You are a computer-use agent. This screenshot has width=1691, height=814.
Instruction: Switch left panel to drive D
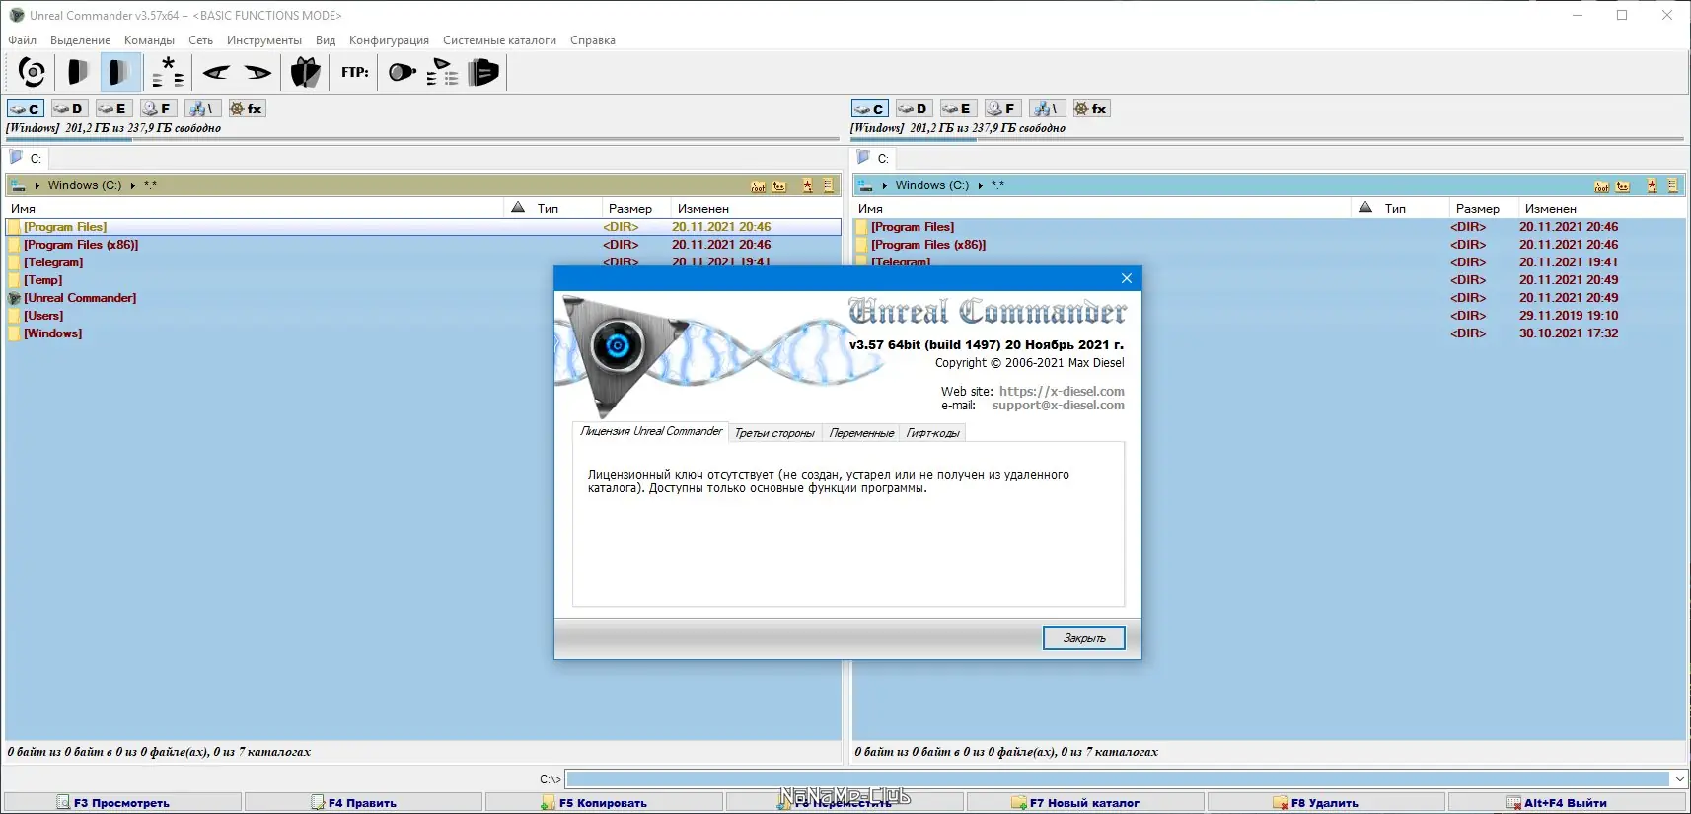[69, 109]
